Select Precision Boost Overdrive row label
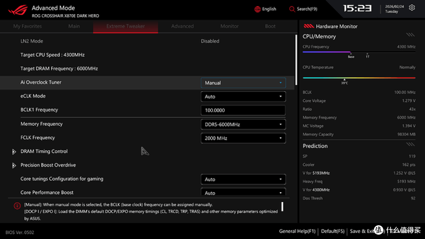 48,165
